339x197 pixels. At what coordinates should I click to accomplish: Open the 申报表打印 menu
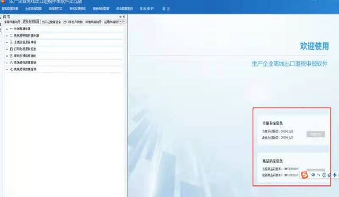click(x=56, y=8)
